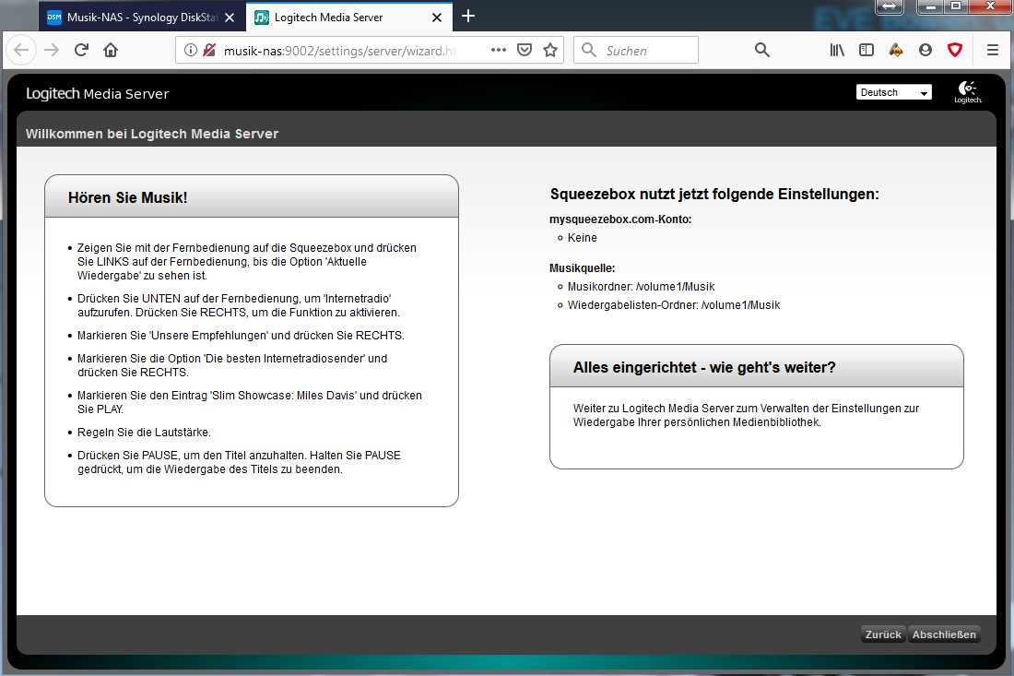Click the Logitech logo in header
The width and height of the screenshot is (1014, 676).
pos(967,92)
